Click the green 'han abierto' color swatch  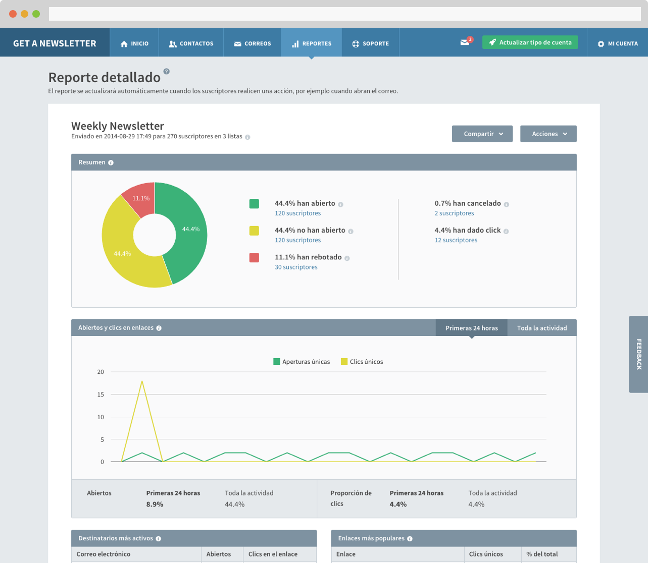click(x=254, y=204)
